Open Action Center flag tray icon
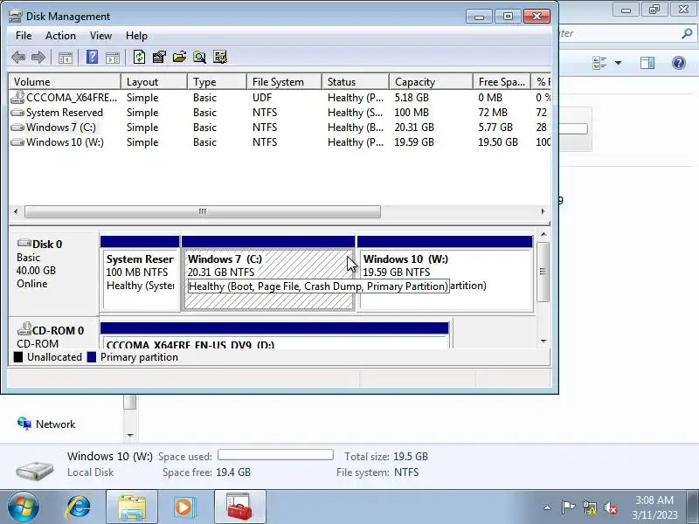This screenshot has width=699, height=524. point(568,507)
